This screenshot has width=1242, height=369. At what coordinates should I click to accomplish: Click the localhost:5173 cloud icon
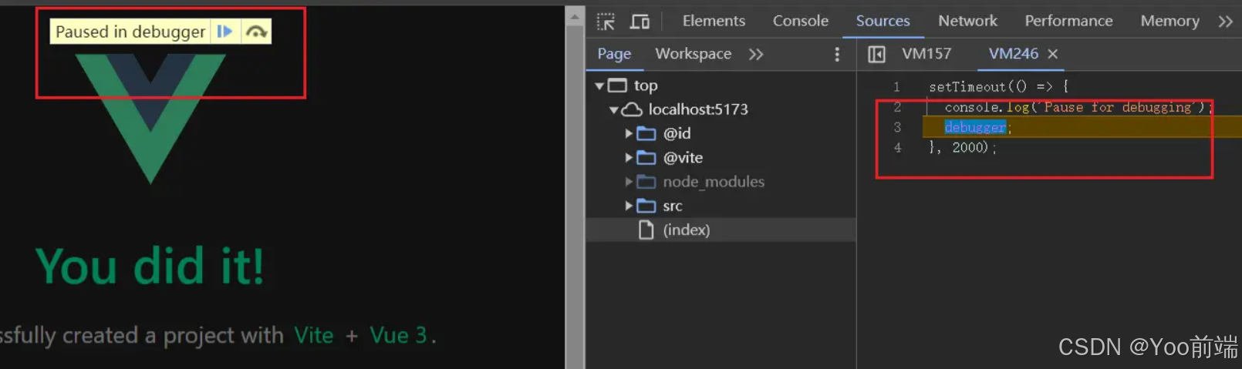point(632,109)
